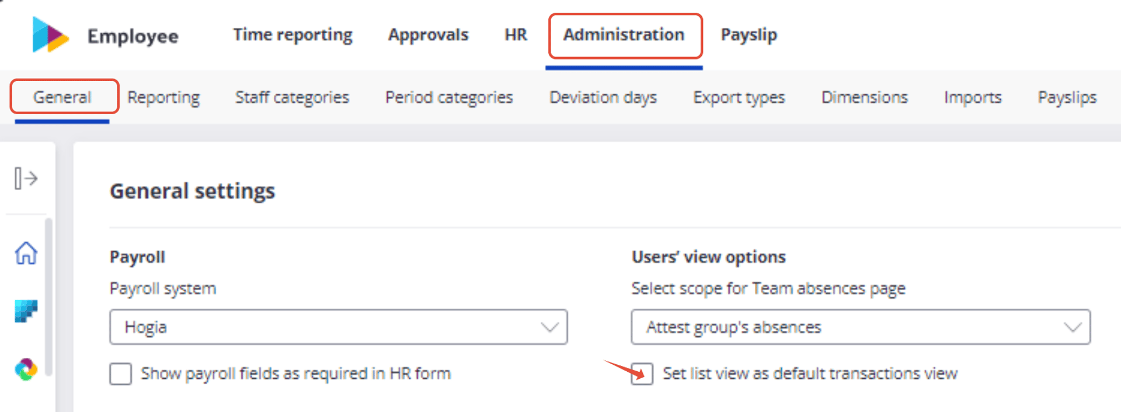This screenshot has width=1121, height=412.
Task: Click the Team absences scope dropdown chevron
Action: 1073,327
